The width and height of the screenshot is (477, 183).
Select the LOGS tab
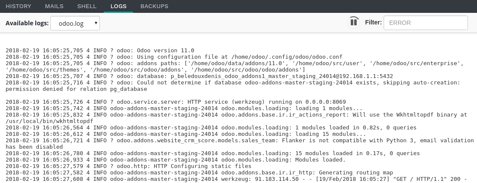pyautogui.click(x=118, y=6)
